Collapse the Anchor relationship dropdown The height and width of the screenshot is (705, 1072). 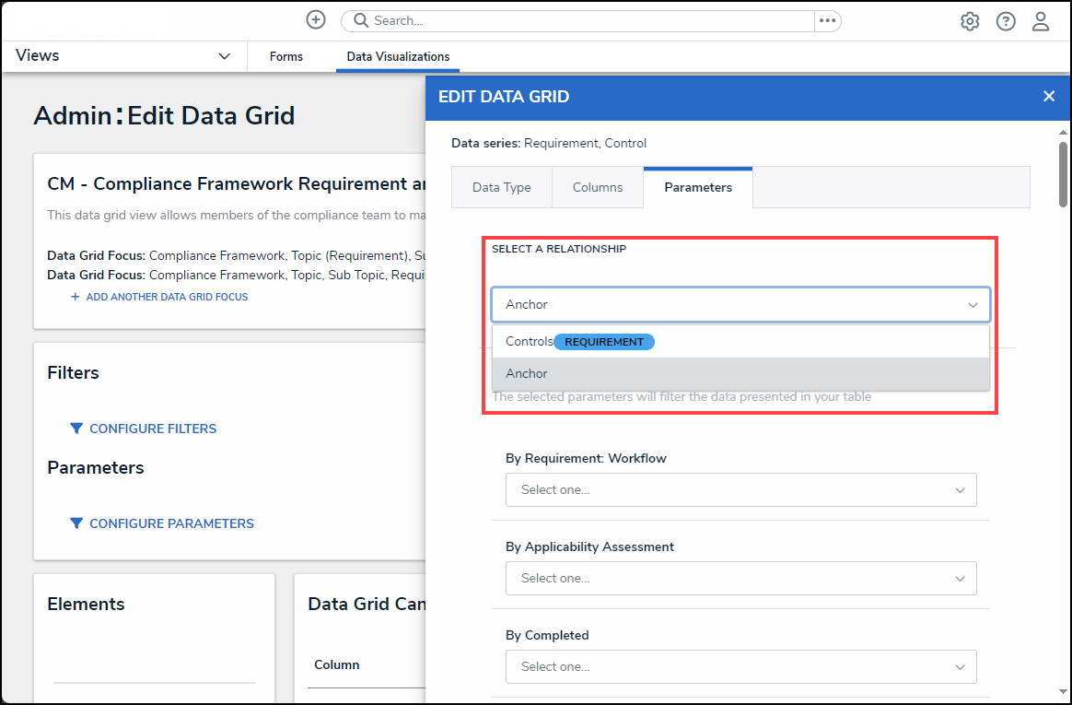click(973, 305)
